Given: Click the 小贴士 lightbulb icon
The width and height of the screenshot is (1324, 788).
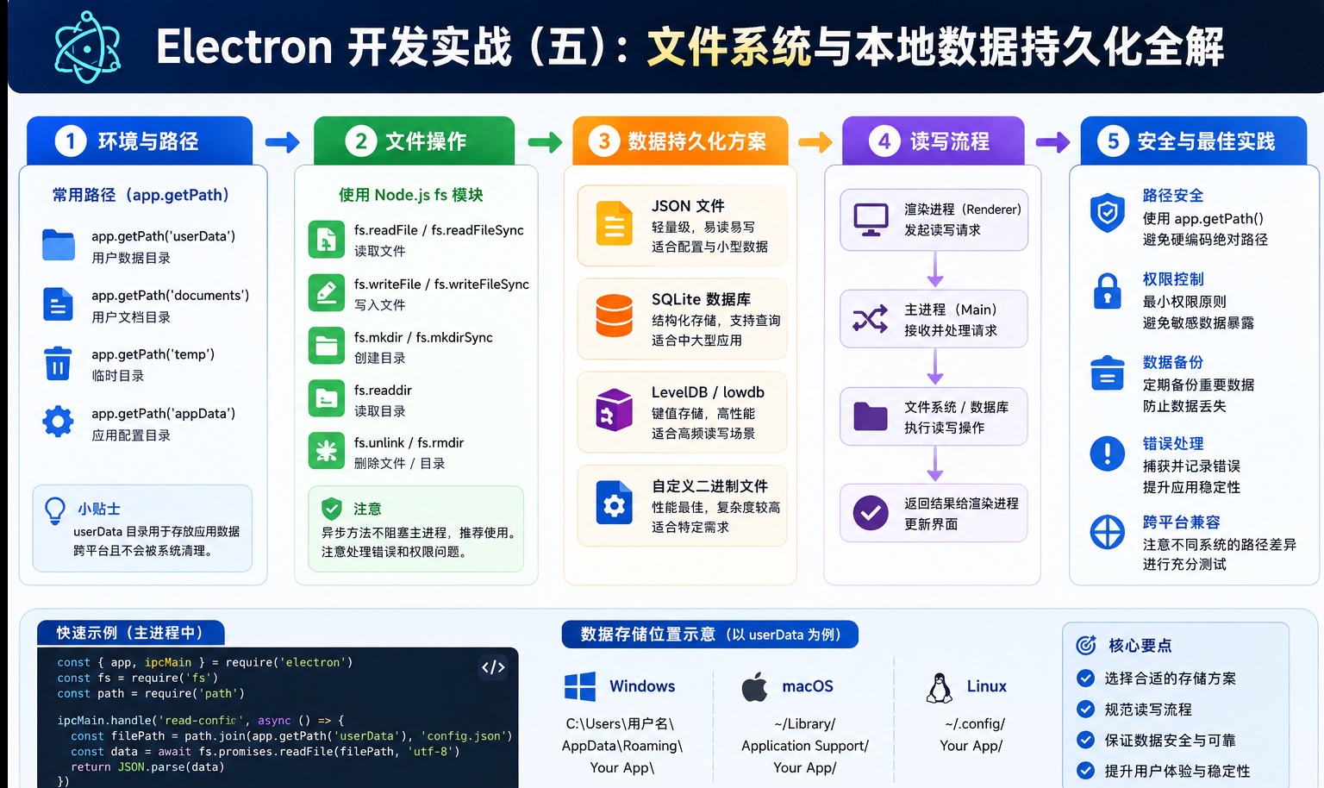Looking at the screenshot, I should 55,511.
